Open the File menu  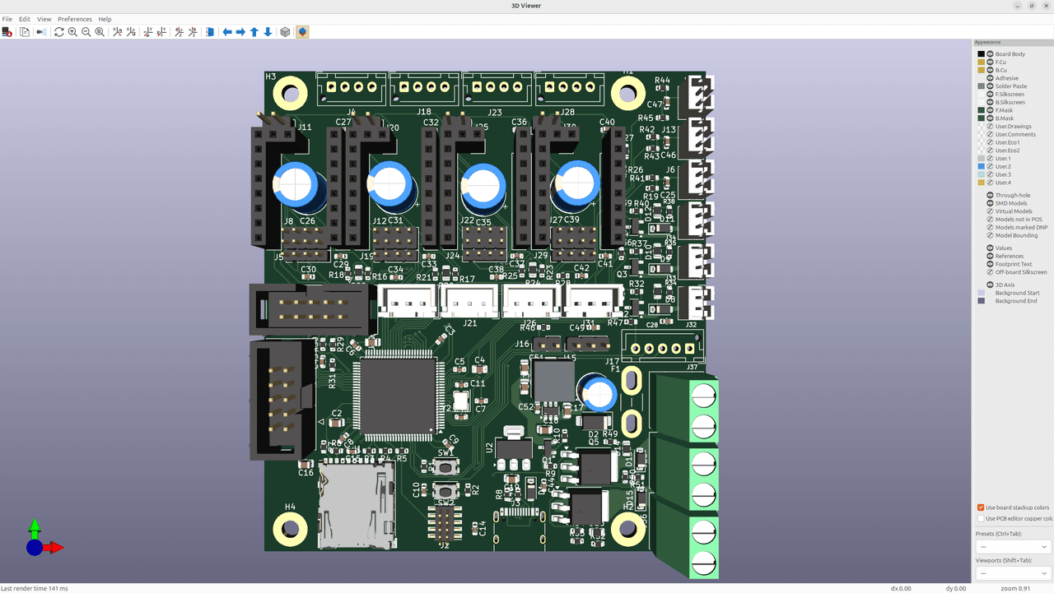click(x=7, y=19)
